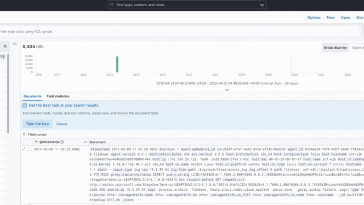This screenshot has width=364, height=205.
Task: Click the 75 field count badge in sidebar
Action: [3, 57]
